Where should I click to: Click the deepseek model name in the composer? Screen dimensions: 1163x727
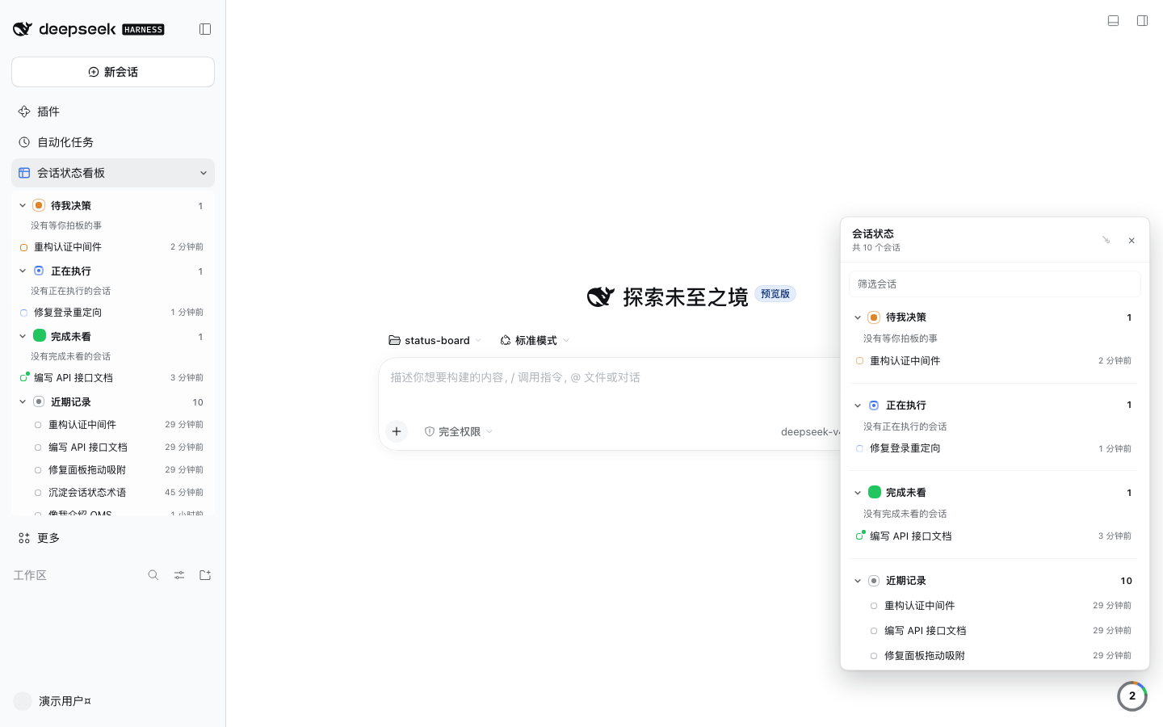810,431
